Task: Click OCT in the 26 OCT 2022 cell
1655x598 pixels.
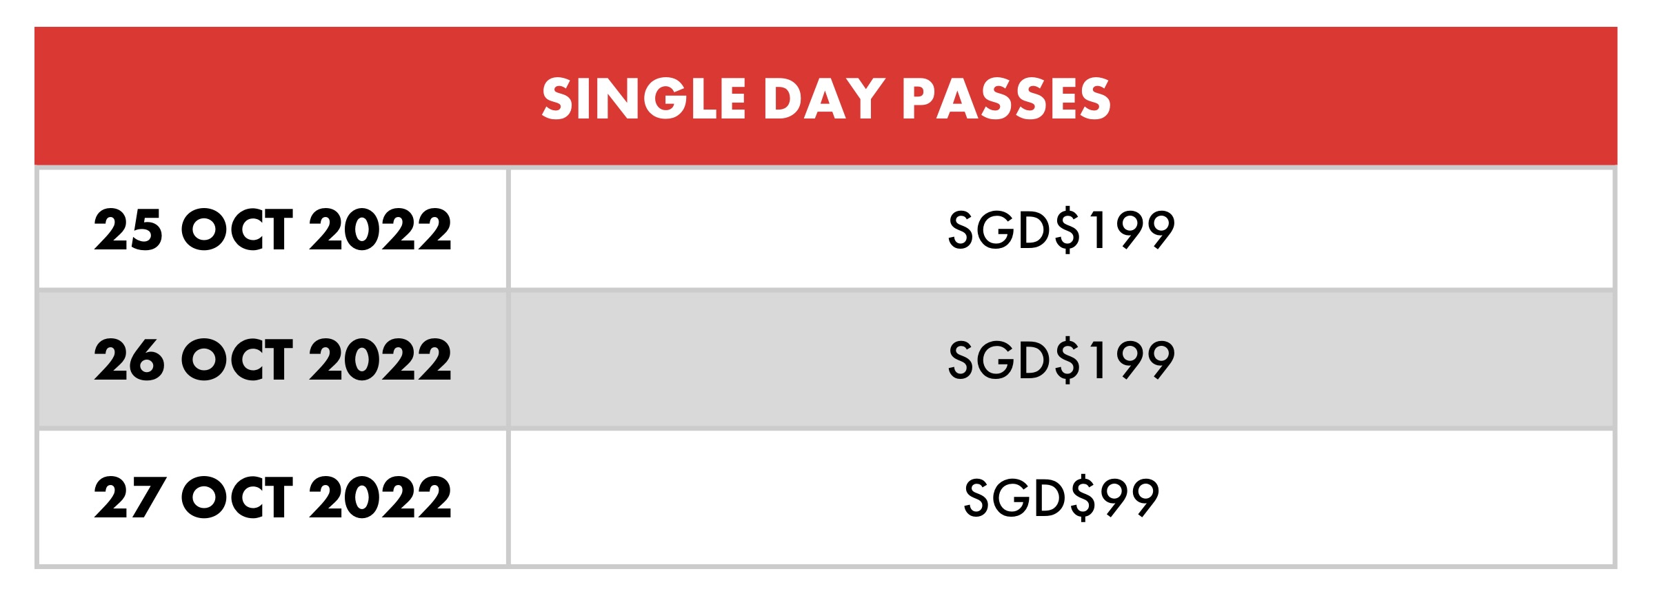Action: click(237, 360)
